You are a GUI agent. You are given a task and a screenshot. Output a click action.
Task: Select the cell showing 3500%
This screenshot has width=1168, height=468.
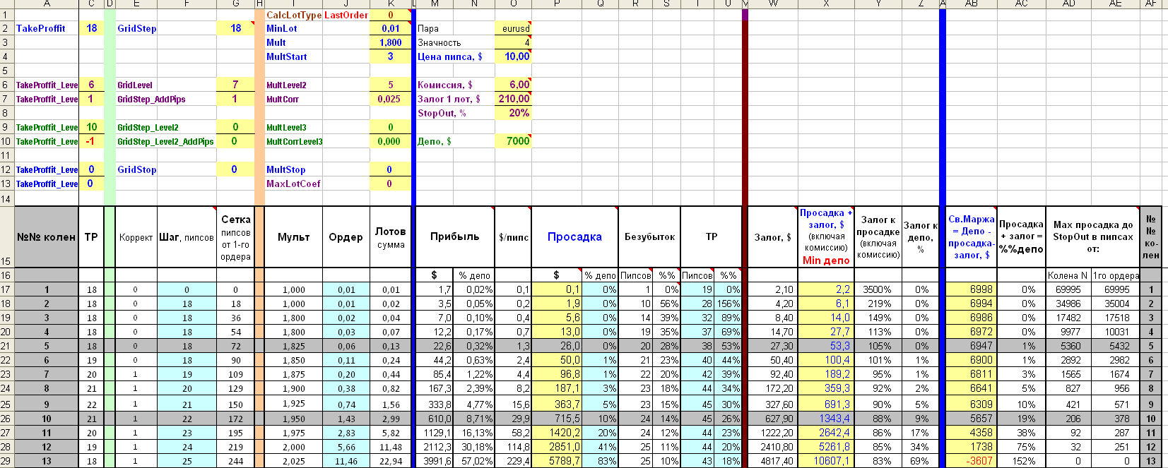pos(878,289)
